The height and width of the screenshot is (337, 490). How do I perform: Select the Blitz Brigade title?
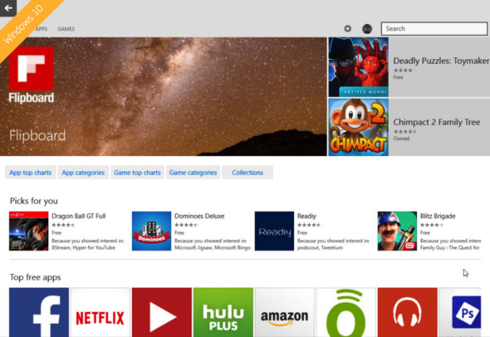point(438,216)
